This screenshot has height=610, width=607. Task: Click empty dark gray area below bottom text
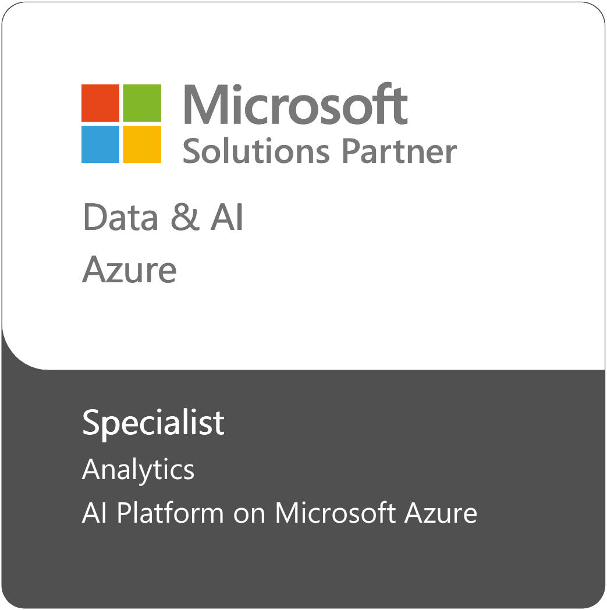point(303,568)
